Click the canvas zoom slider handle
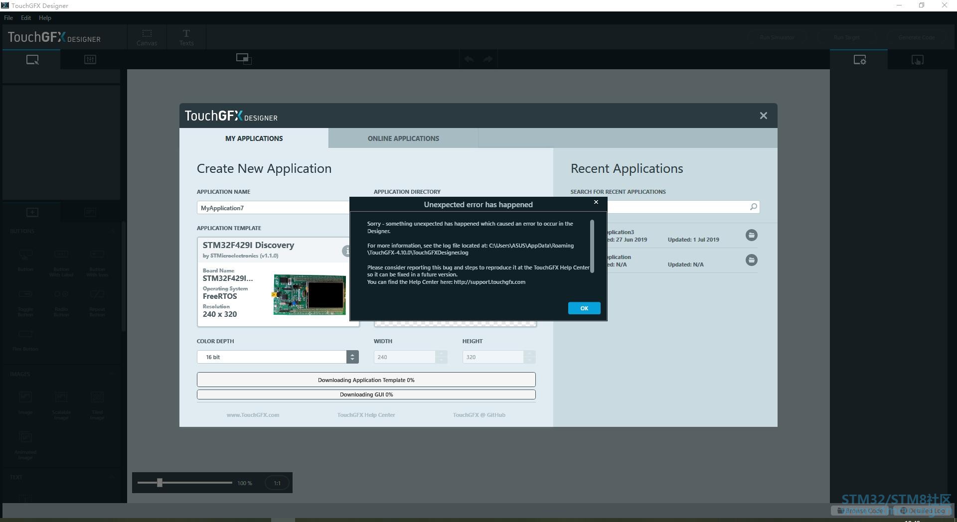 [x=159, y=483]
